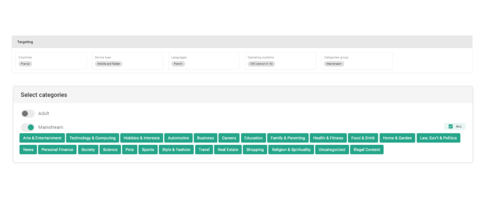
Task: Click the France country tag
Action: click(x=25, y=64)
